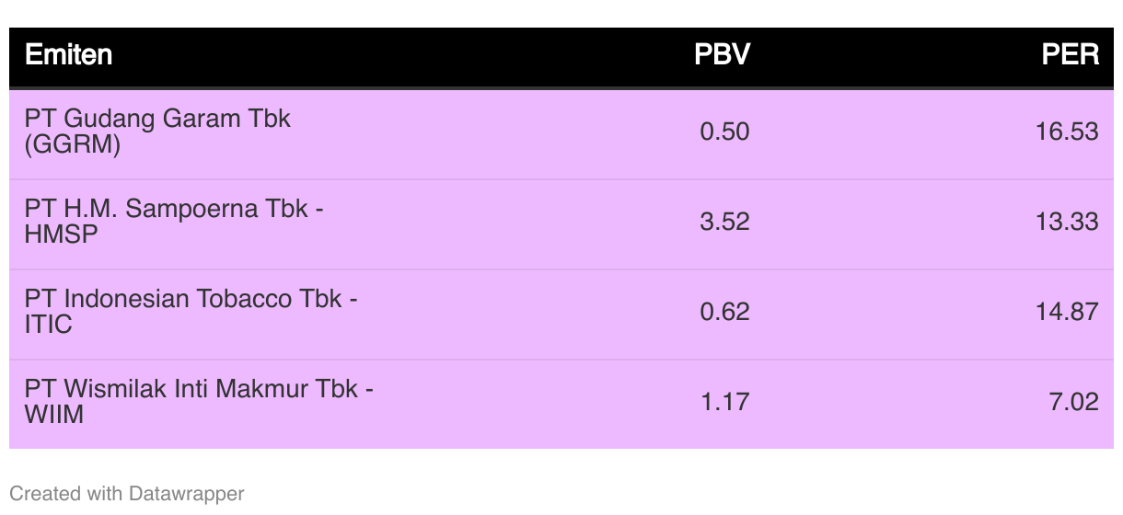Click GGRM PER value 16.53
The height and width of the screenshot is (515, 1123).
[1067, 132]
